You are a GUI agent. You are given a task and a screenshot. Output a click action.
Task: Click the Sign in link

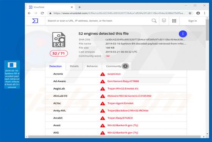pyautogui.click(x=193, y=21)
